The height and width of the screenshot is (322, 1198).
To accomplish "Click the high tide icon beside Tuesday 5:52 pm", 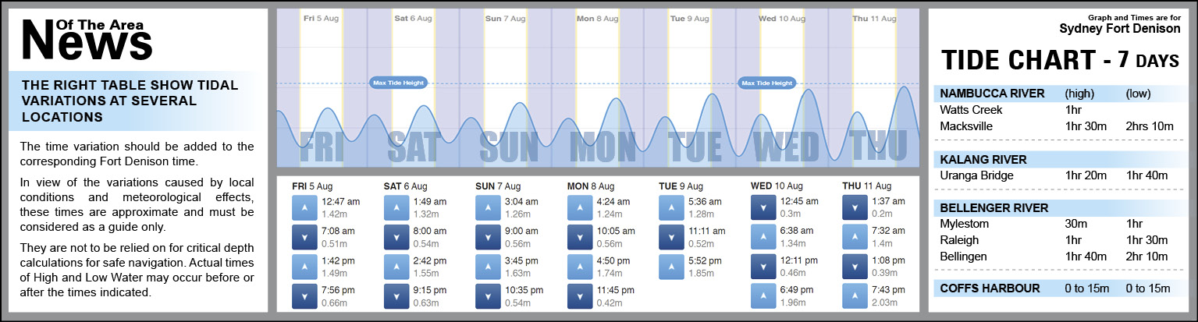I will point(671,267).
